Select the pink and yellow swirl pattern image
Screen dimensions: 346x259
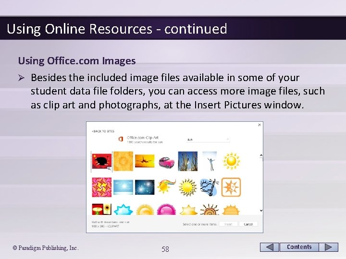[102, 187]
